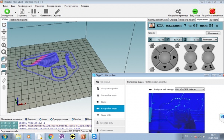This screenshot has width=224, height=140.
Task: Open dropdown arrow next to Отсоединить
Action: 15,13
